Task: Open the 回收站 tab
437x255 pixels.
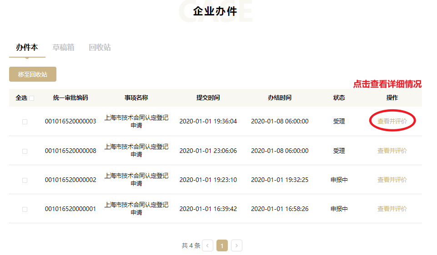Action: [x=100, y=48]
